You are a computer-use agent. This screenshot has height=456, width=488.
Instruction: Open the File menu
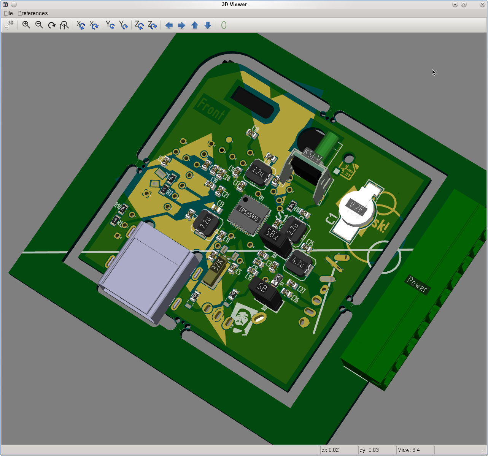tap(8, 13)
